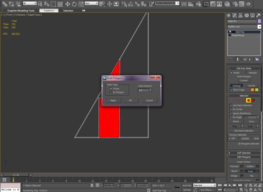Open Render Setup teapot icon
The width and height of the screenshot is (263, 192).
(235, 4)
